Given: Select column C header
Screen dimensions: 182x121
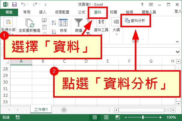Looking at the screenshot, I should pos(64,61).
